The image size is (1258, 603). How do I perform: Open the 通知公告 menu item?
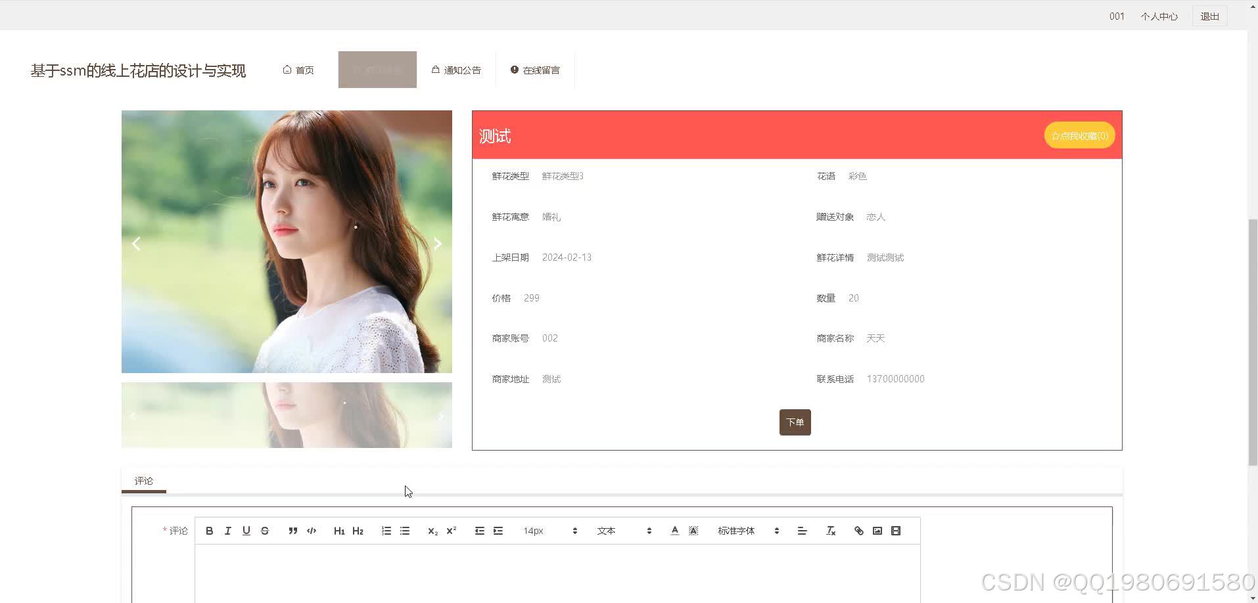[x=457, y=70]
